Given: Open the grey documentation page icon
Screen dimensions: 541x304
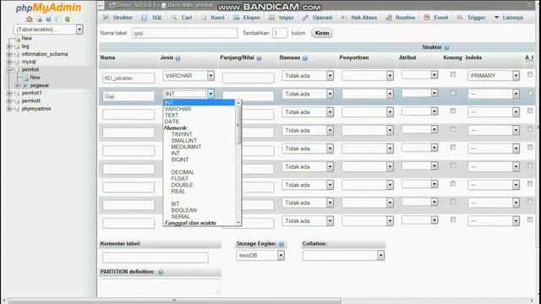Looking at the screenshot, I should pos(58,19).
